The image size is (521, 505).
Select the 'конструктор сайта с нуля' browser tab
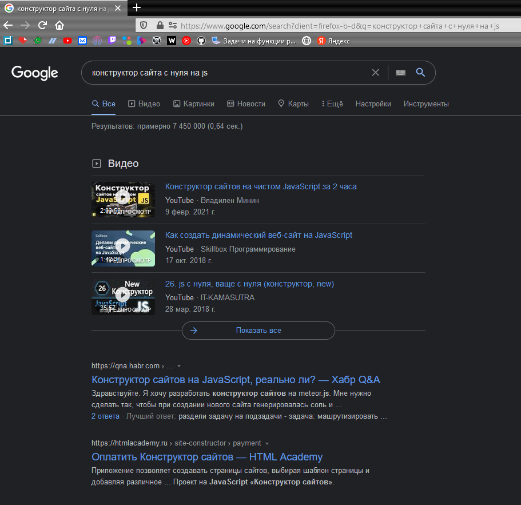(x=63, y=9)
